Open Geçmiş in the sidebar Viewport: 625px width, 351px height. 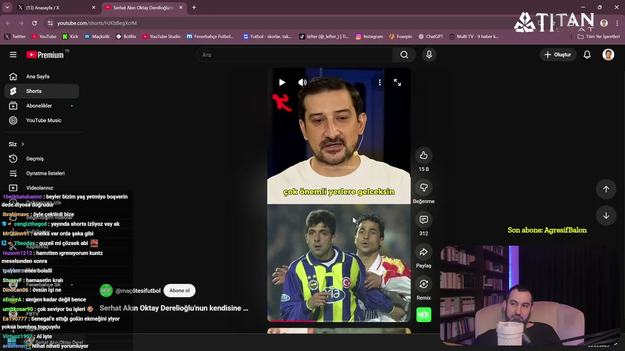point(42,158)
